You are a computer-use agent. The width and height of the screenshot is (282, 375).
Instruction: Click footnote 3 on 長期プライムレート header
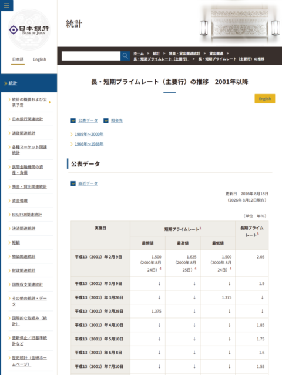(258, 234)
